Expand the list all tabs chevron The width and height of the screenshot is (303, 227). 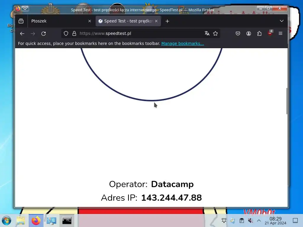(282, 21)
